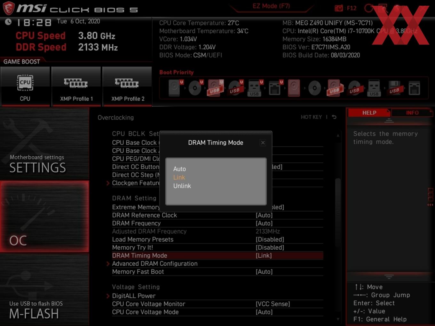The width and height of the screenshot is (435, 326).
Task: Click the Adjusted DRAM Frequency label
Action: pyautogui.click(x=149, y=231)
